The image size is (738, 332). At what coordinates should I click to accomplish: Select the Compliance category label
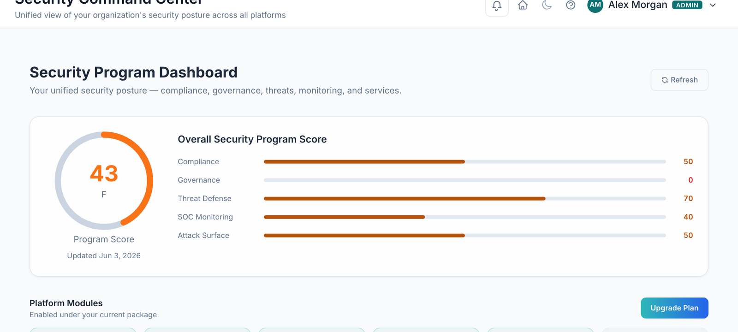click(198, 162)
